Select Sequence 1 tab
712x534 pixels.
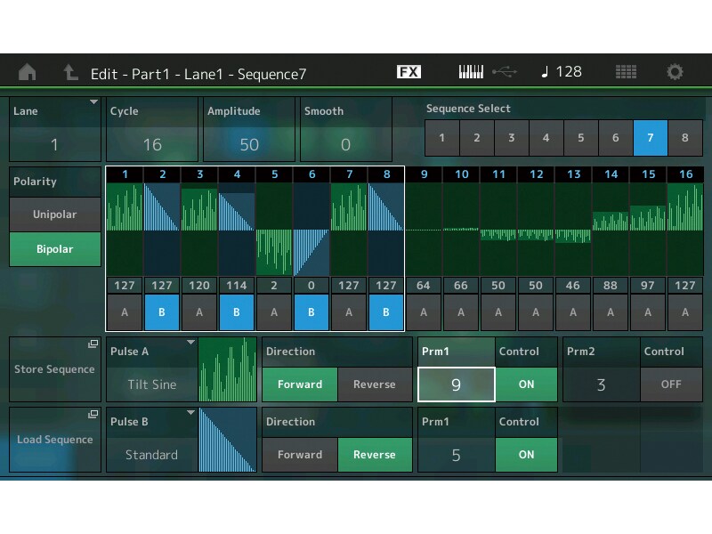[441, 138]
